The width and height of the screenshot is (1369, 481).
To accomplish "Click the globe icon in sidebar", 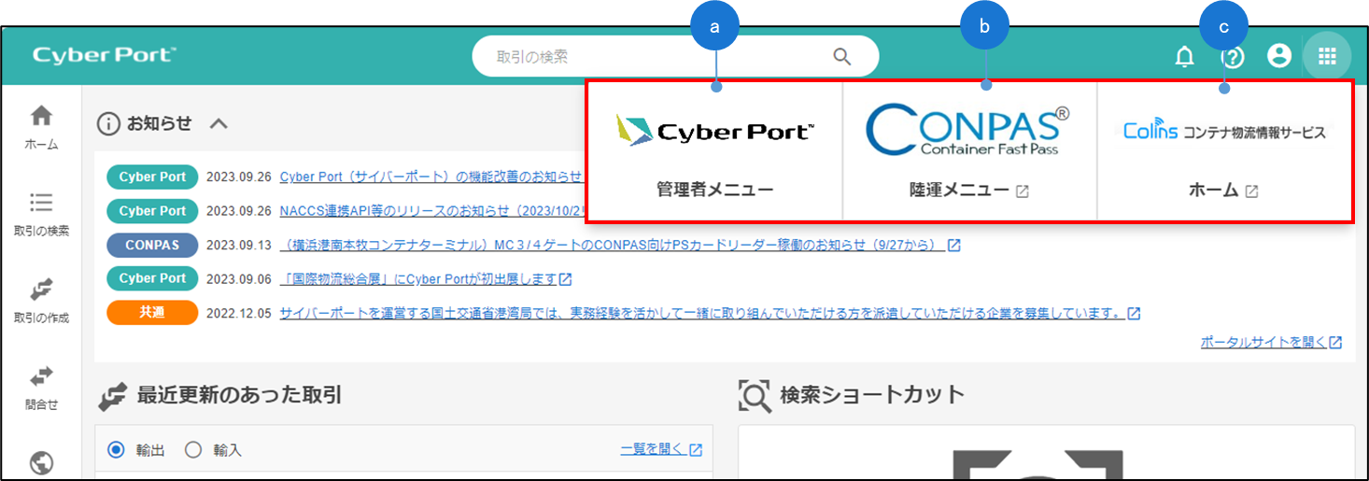I will pyautogui.click(x=41, y=463).
